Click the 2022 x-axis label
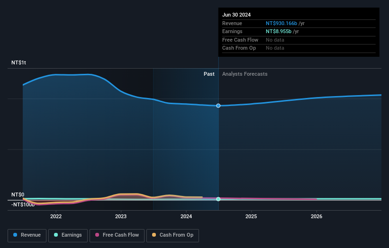The image size is (389, 248). pos(56,216)
